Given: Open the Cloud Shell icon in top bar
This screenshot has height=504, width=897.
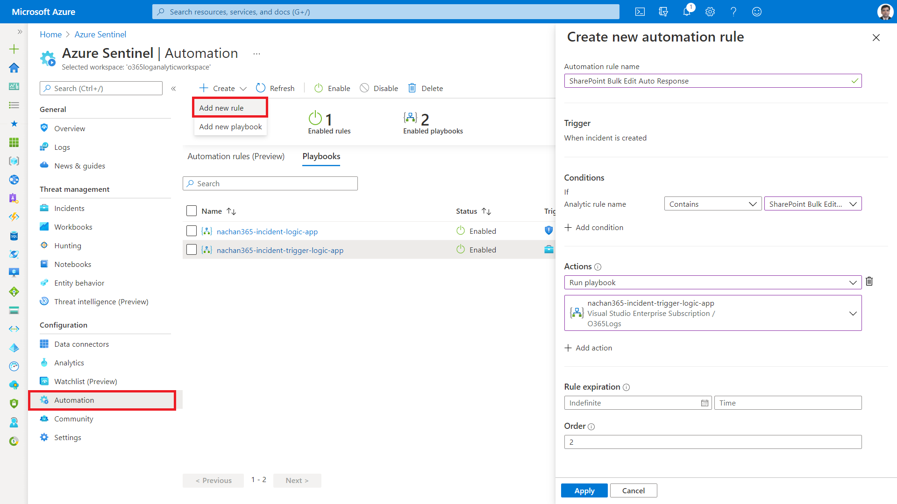Looking at the screenshot, I should [x=640, y=12].
